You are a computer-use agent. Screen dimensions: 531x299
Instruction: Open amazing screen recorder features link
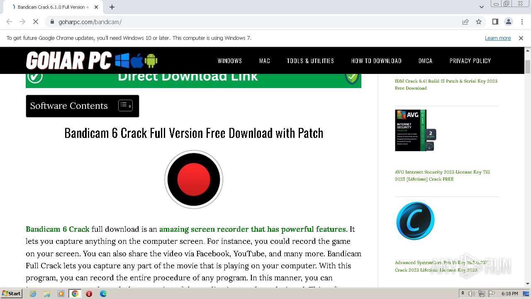(x=252, y=229)
